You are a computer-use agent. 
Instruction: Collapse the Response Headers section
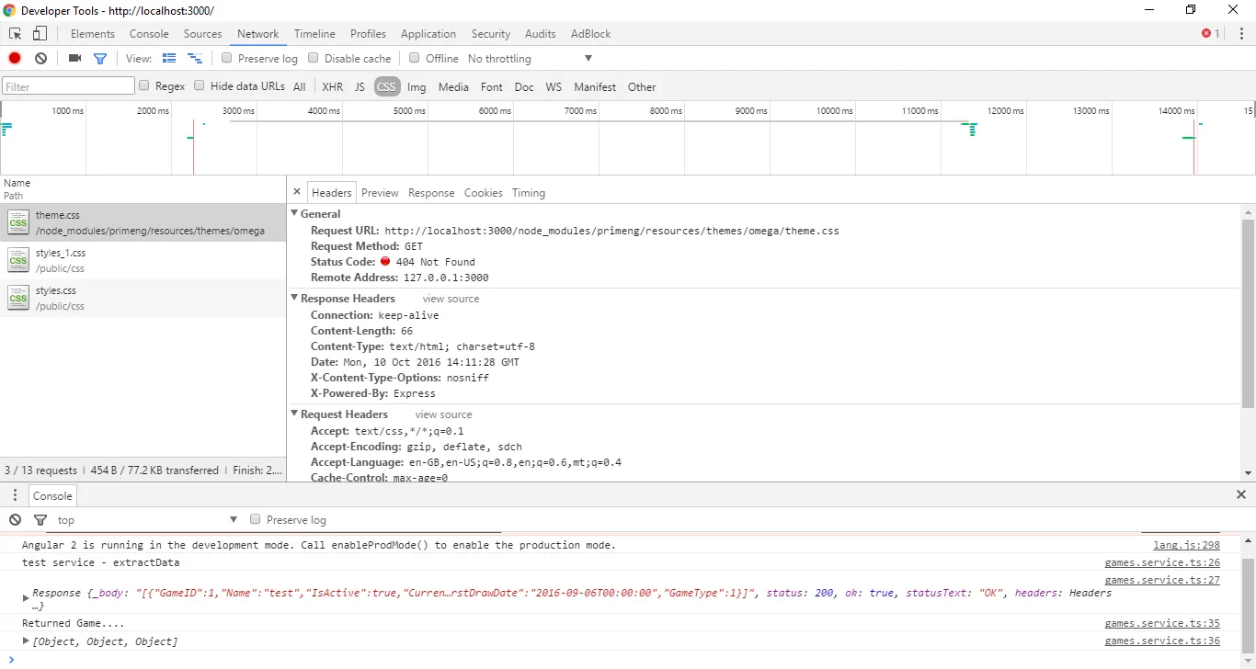[x=294, y=299]
